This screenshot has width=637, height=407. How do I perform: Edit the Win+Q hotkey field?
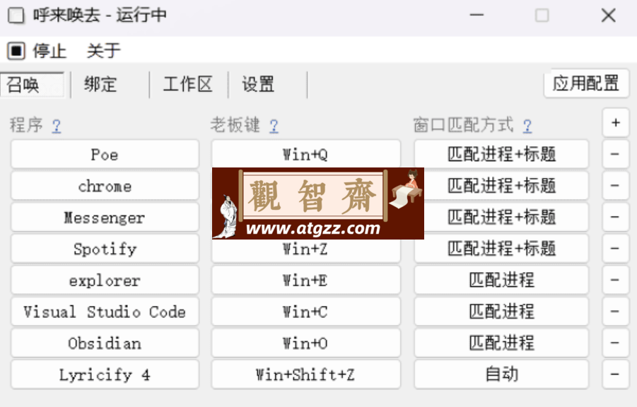[x=306, y=154]
